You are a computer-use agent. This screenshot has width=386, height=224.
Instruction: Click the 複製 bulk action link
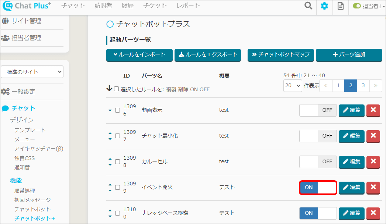[171, 89]
